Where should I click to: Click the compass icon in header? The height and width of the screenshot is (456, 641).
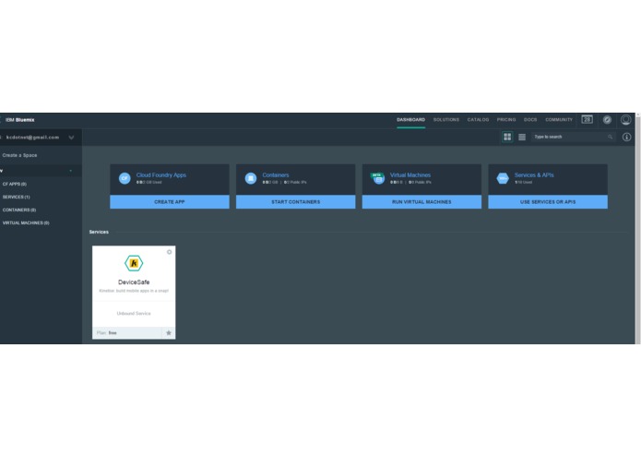(607, 120)
